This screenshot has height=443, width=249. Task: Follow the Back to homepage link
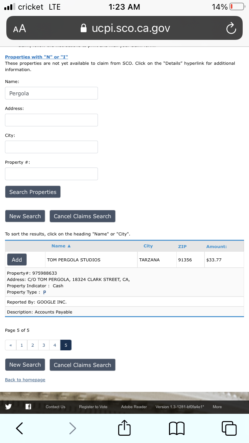pos(25,380)
